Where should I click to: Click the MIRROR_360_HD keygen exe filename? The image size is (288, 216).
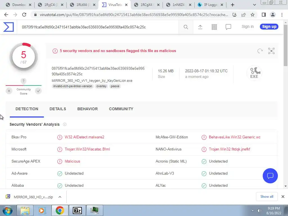(x=92, y=81)
